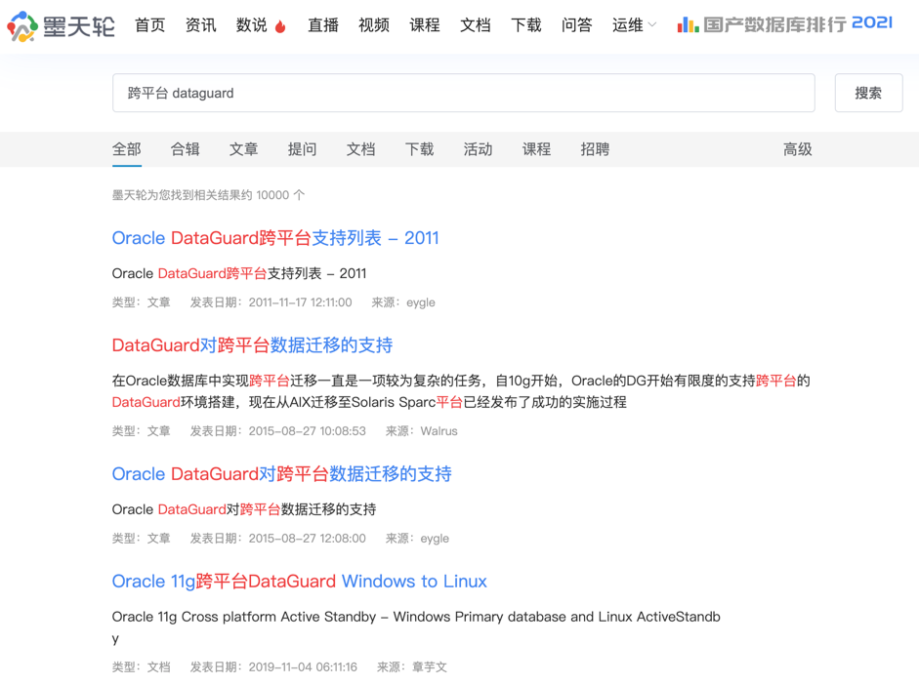Open 直播 in top navigation
Image resolution: width=919 pixels, height=685 pixels.
(x=323, y=25)
